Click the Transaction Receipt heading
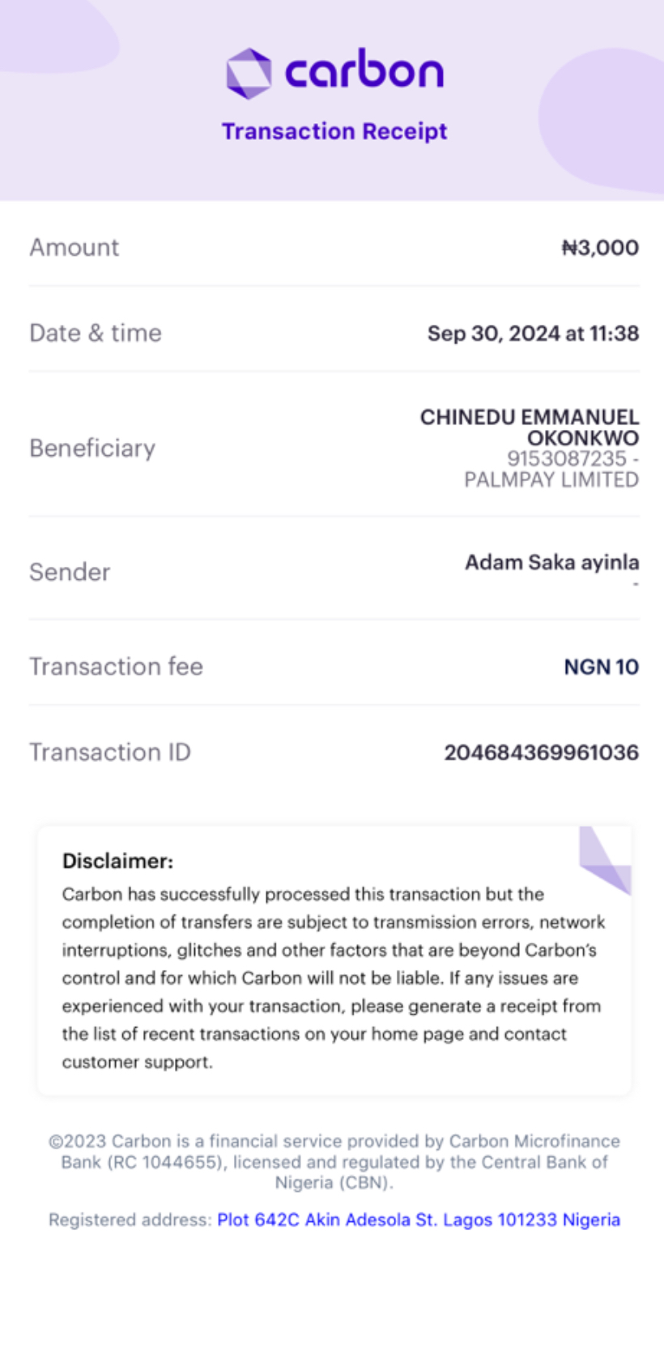 (x=334, y=131)
